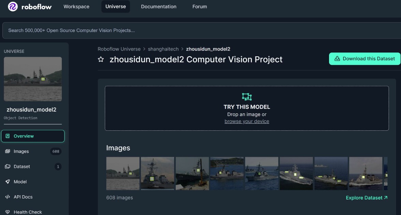Click the 608 images count badge

pos(56,151)
